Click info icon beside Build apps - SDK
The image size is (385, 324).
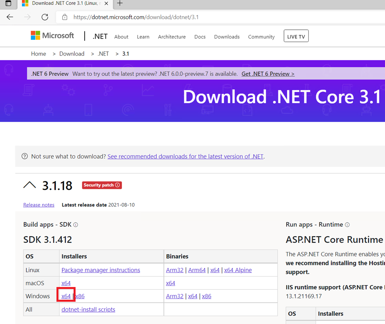pyautogui.click(x=76, y=225)
